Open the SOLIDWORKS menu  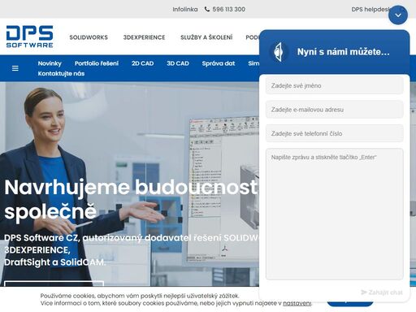pyautogui.click(x=89, y=37)
